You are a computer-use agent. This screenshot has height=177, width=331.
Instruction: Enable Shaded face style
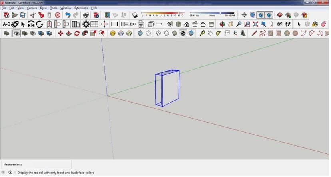[175, 33]
